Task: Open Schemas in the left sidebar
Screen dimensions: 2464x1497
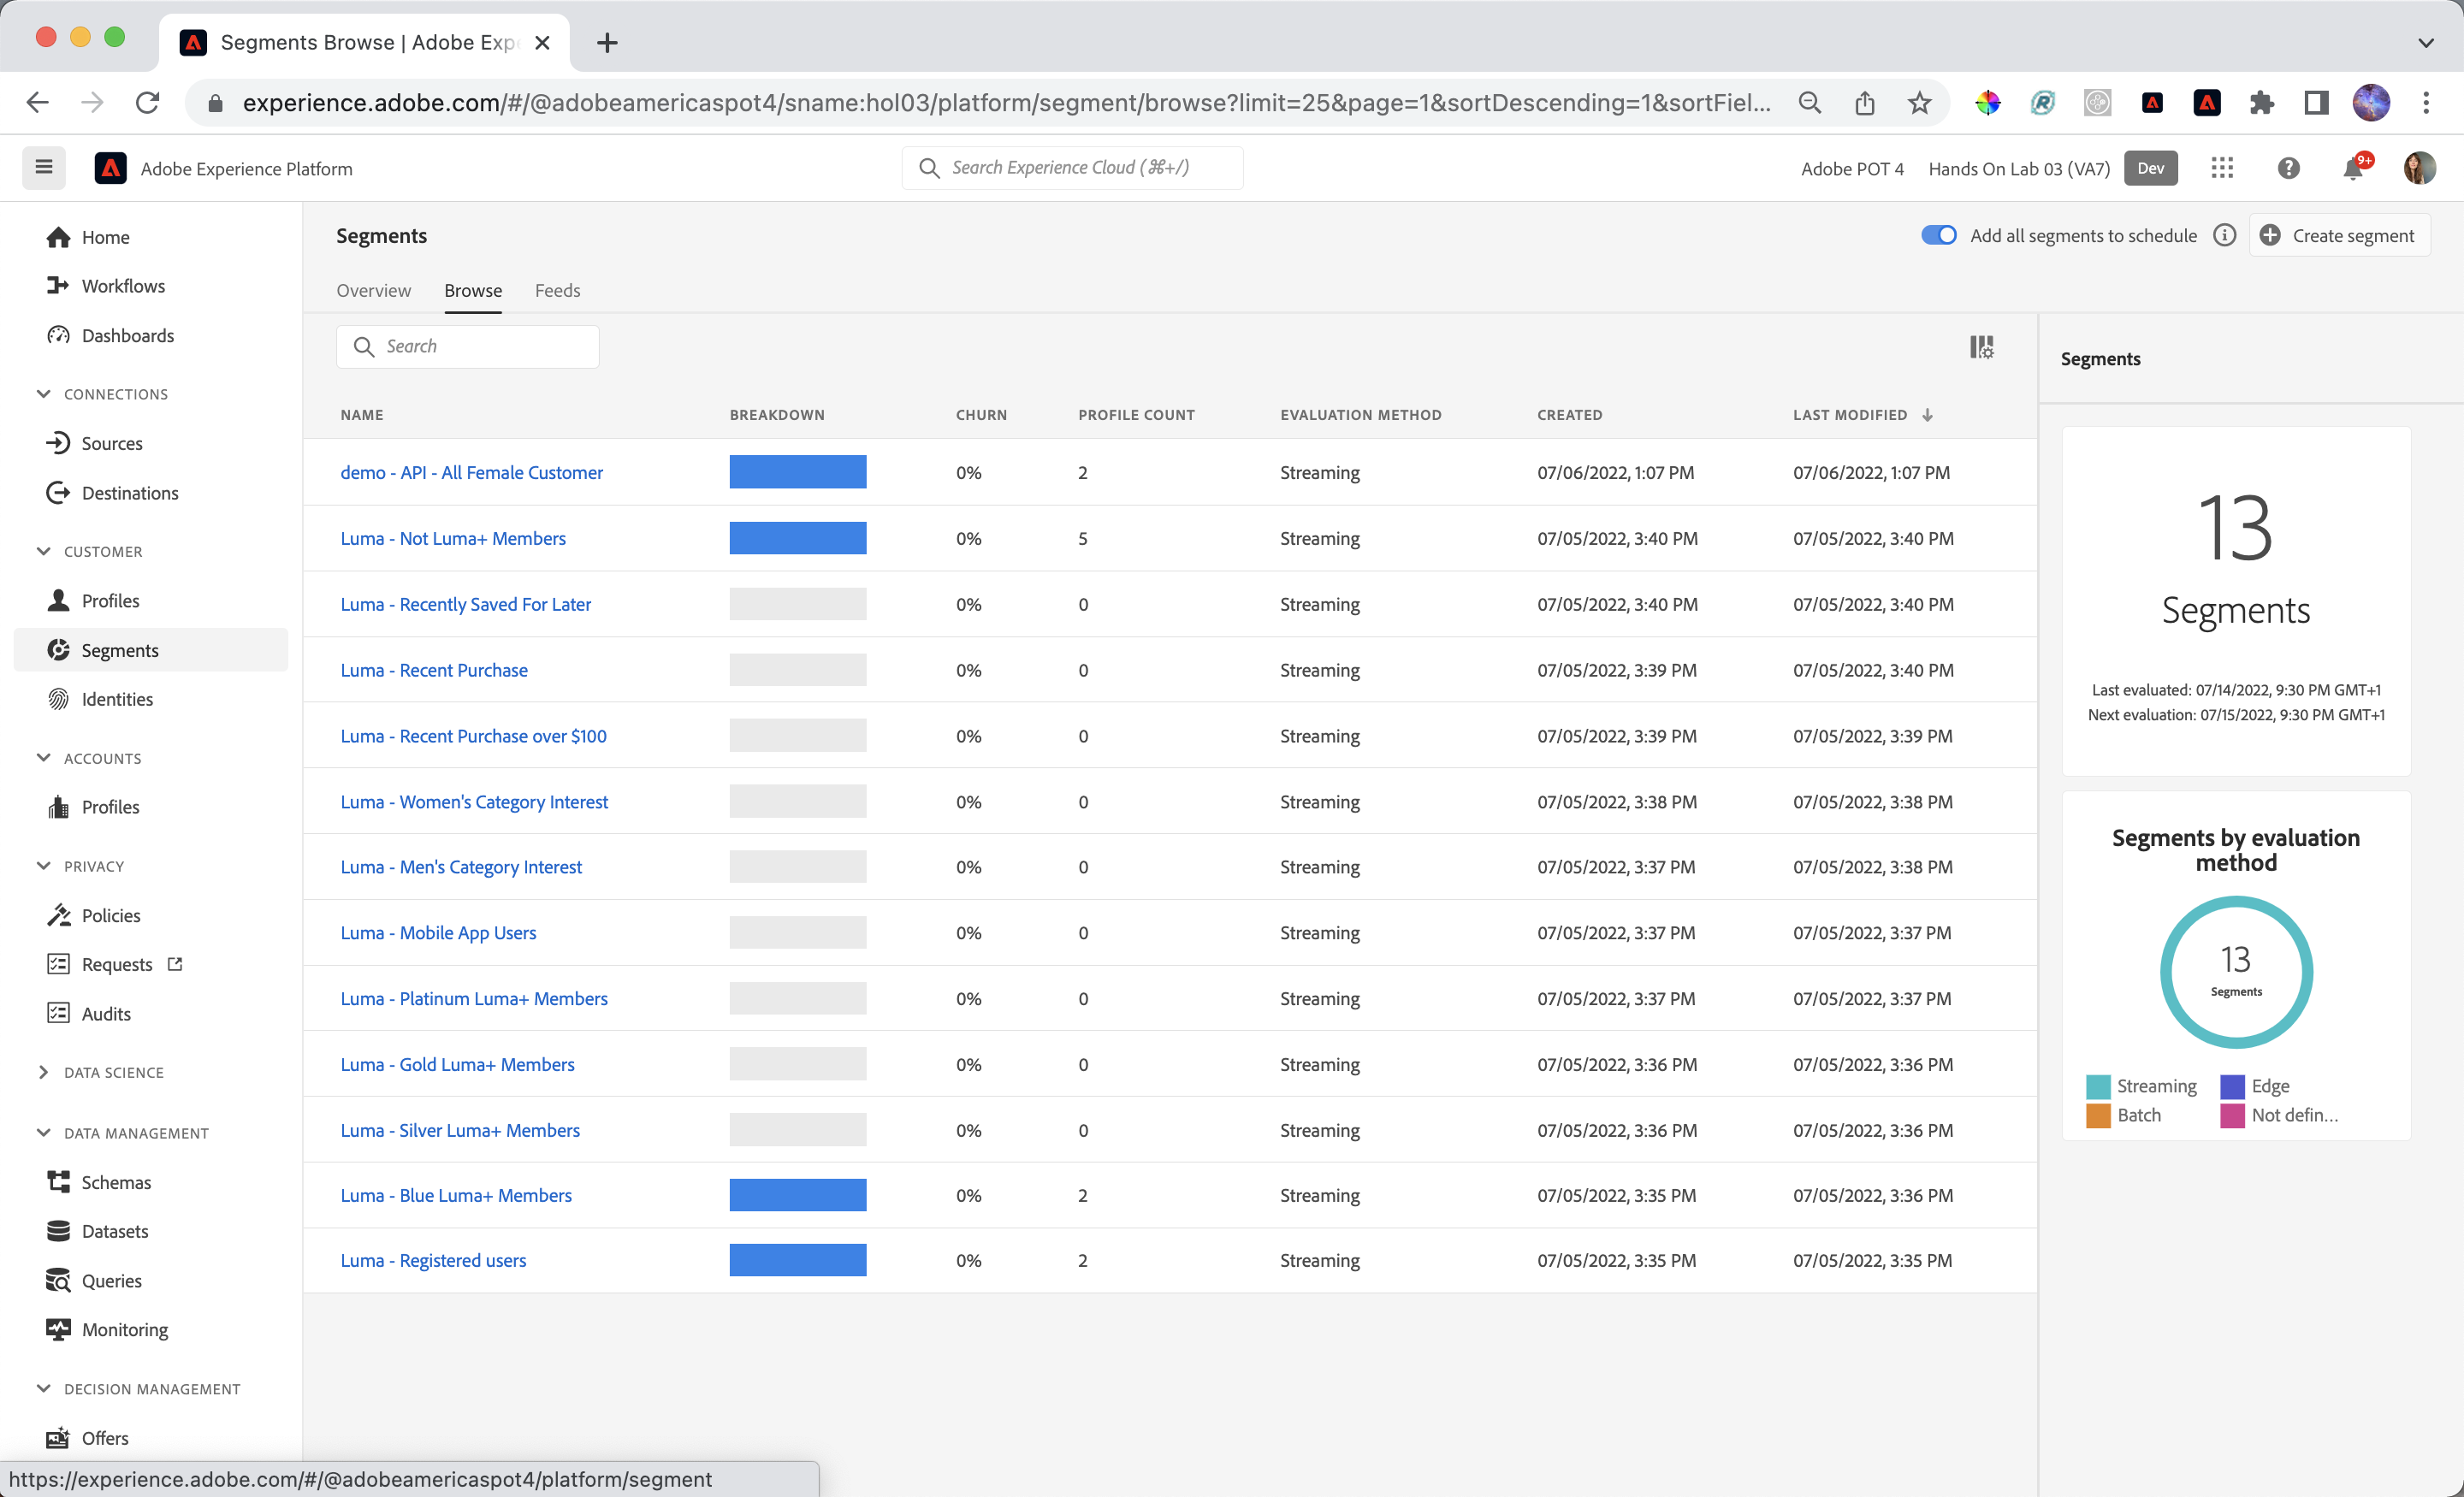Action: 116,1182
